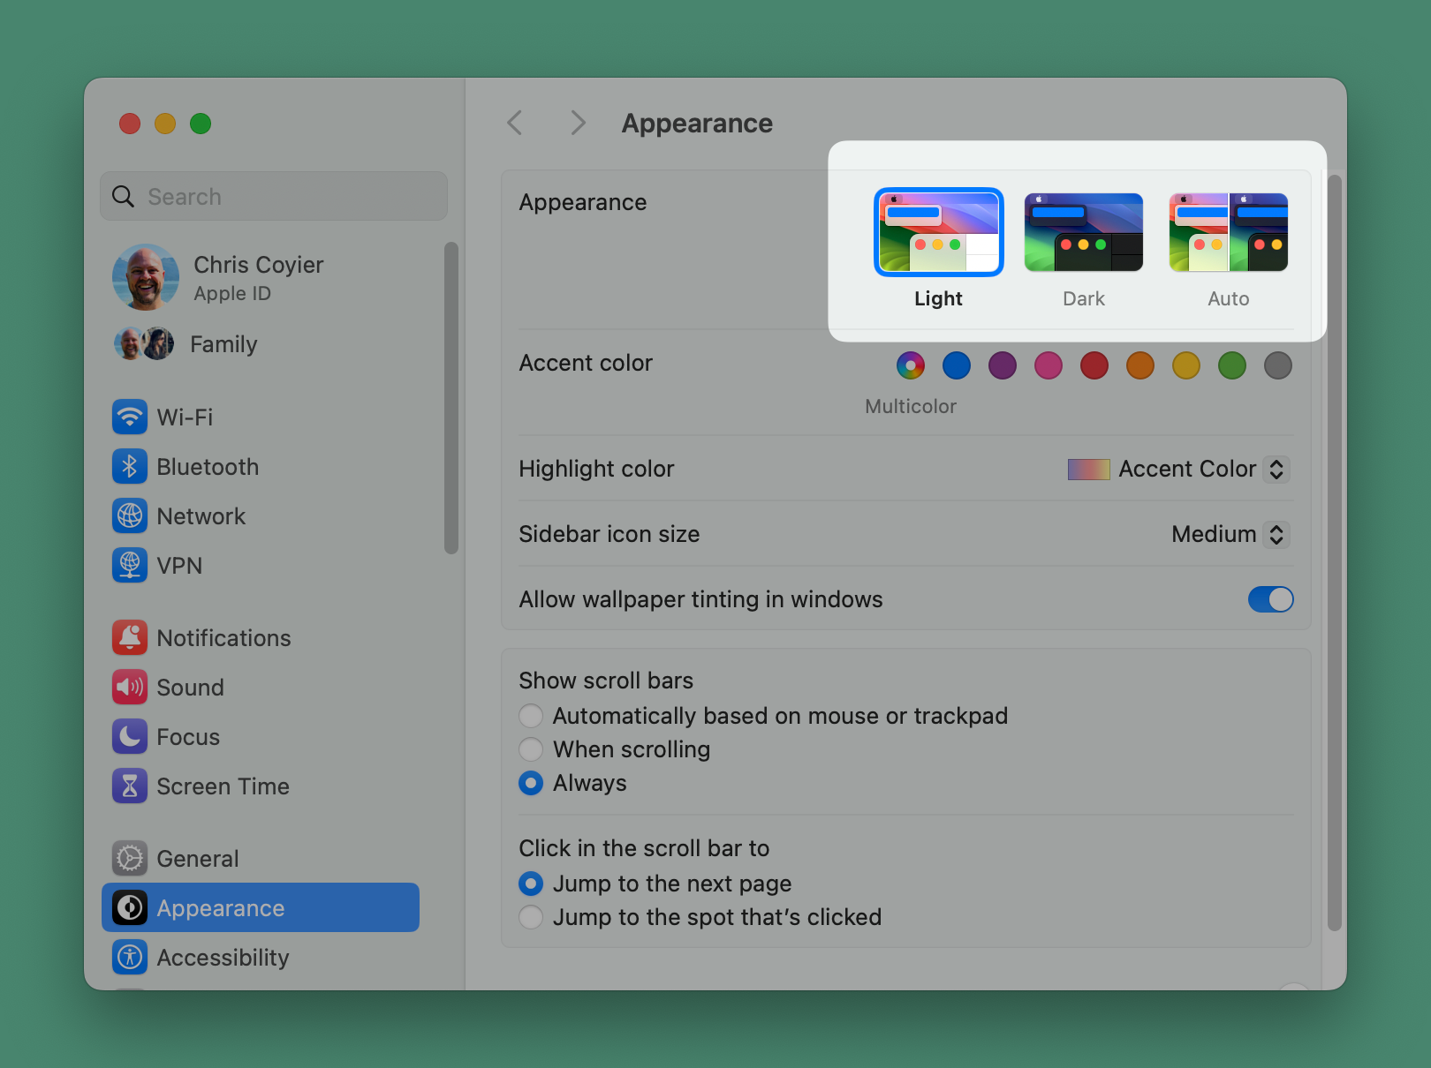This screenshot has width=1431, height=1068.
Task: Open Wi-Fi settings via its sidebar icon
Action: pyautogui.click(x=130, y=417)
